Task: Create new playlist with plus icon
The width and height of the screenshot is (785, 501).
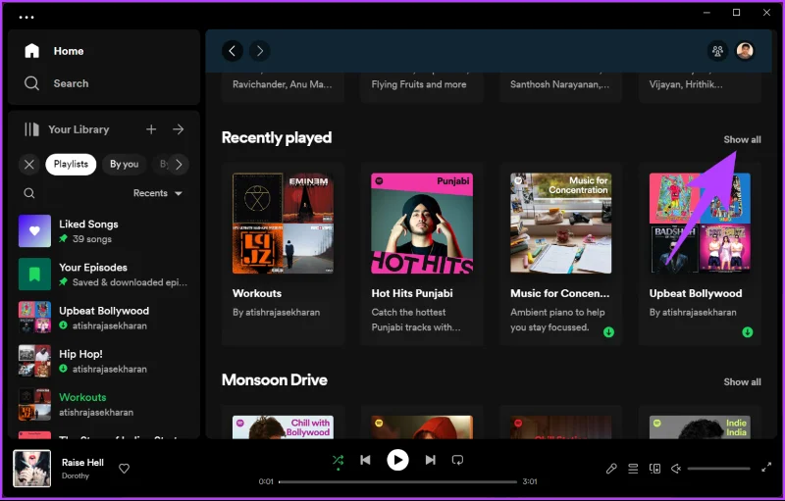Action: coord(151,129)
